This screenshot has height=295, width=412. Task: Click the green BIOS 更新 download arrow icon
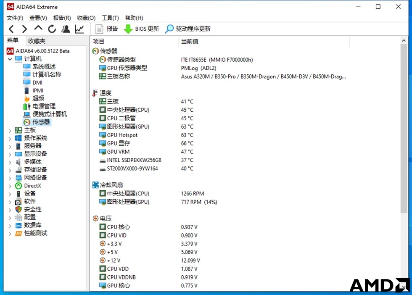(x=128, y=29)
